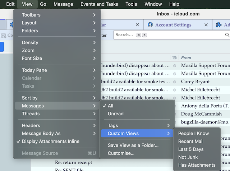230x171 pixels.
Task: Select the Unread messages option
Action: [x=137, y=114]
